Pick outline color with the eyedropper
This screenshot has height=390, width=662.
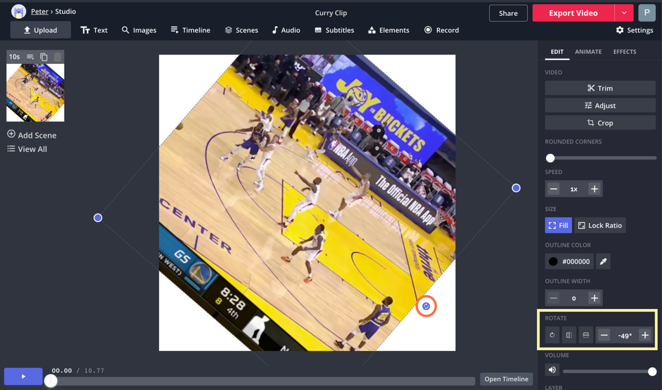(603, 261)
